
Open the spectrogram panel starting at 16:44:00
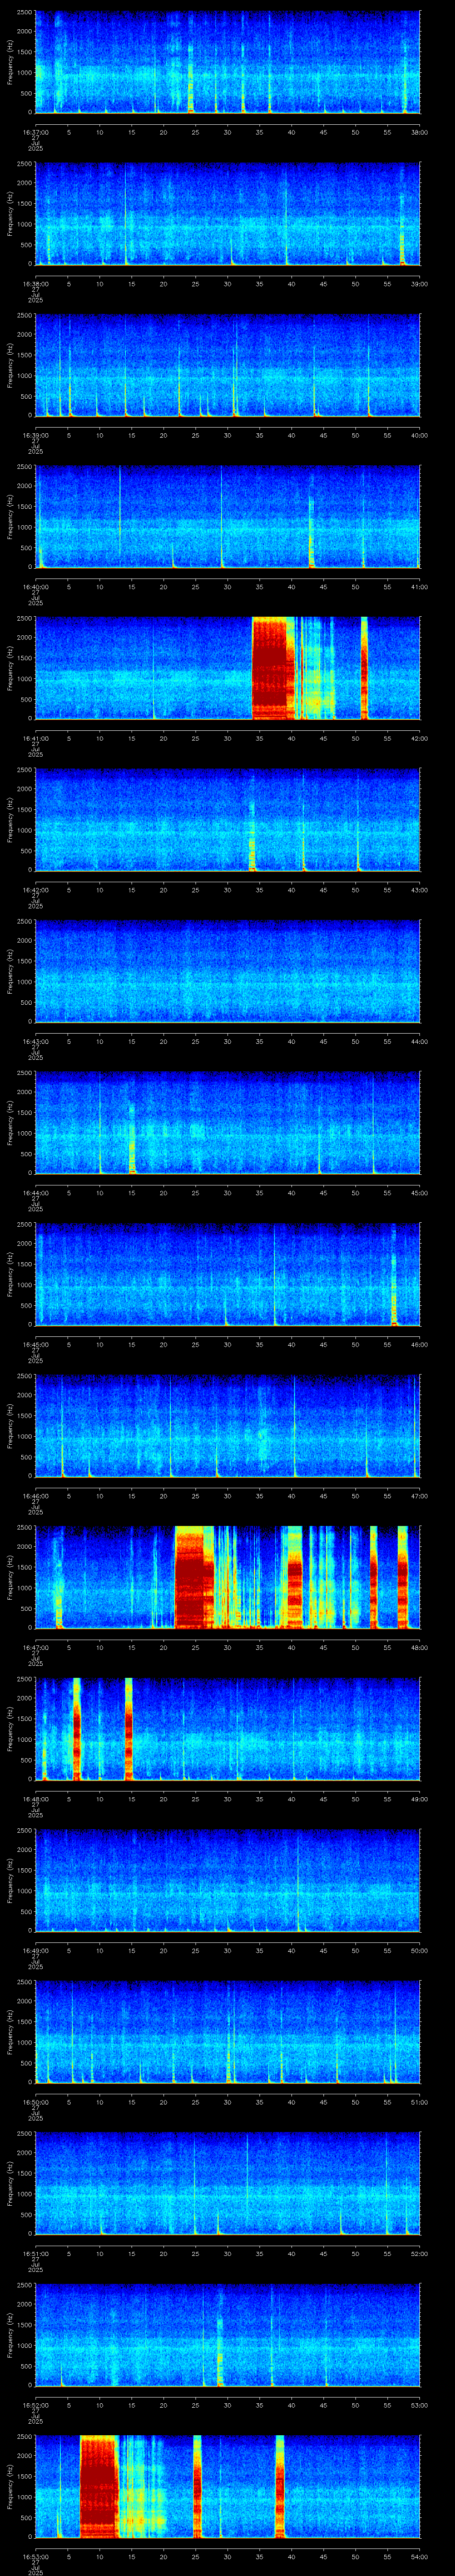point(228,1123)
